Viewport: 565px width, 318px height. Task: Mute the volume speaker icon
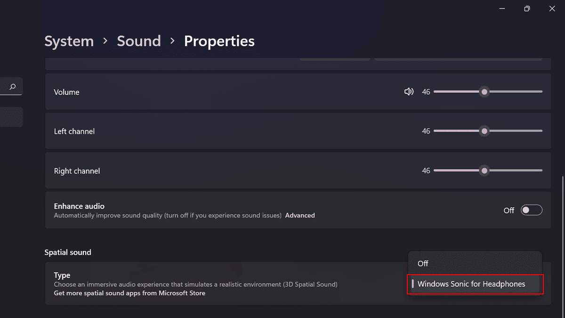[x=409, y=92]
